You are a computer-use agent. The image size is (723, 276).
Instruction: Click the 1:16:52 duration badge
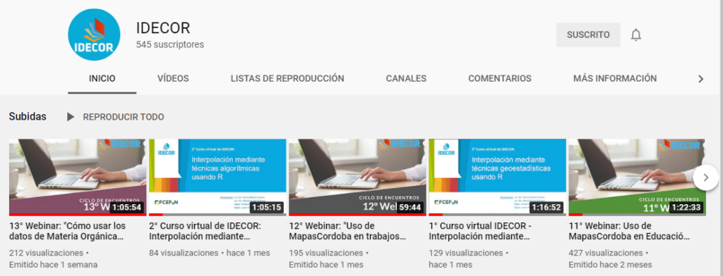pos(546,208)
